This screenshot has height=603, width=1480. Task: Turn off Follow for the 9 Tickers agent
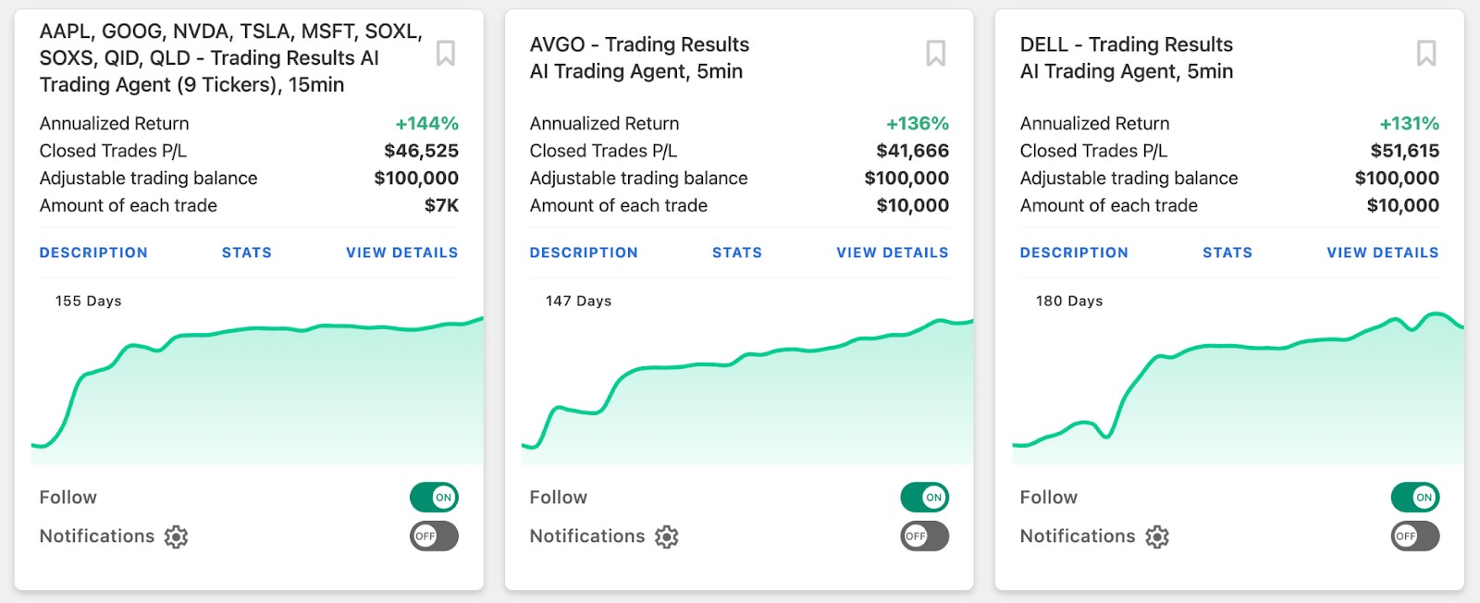click(x=434, y=498)
